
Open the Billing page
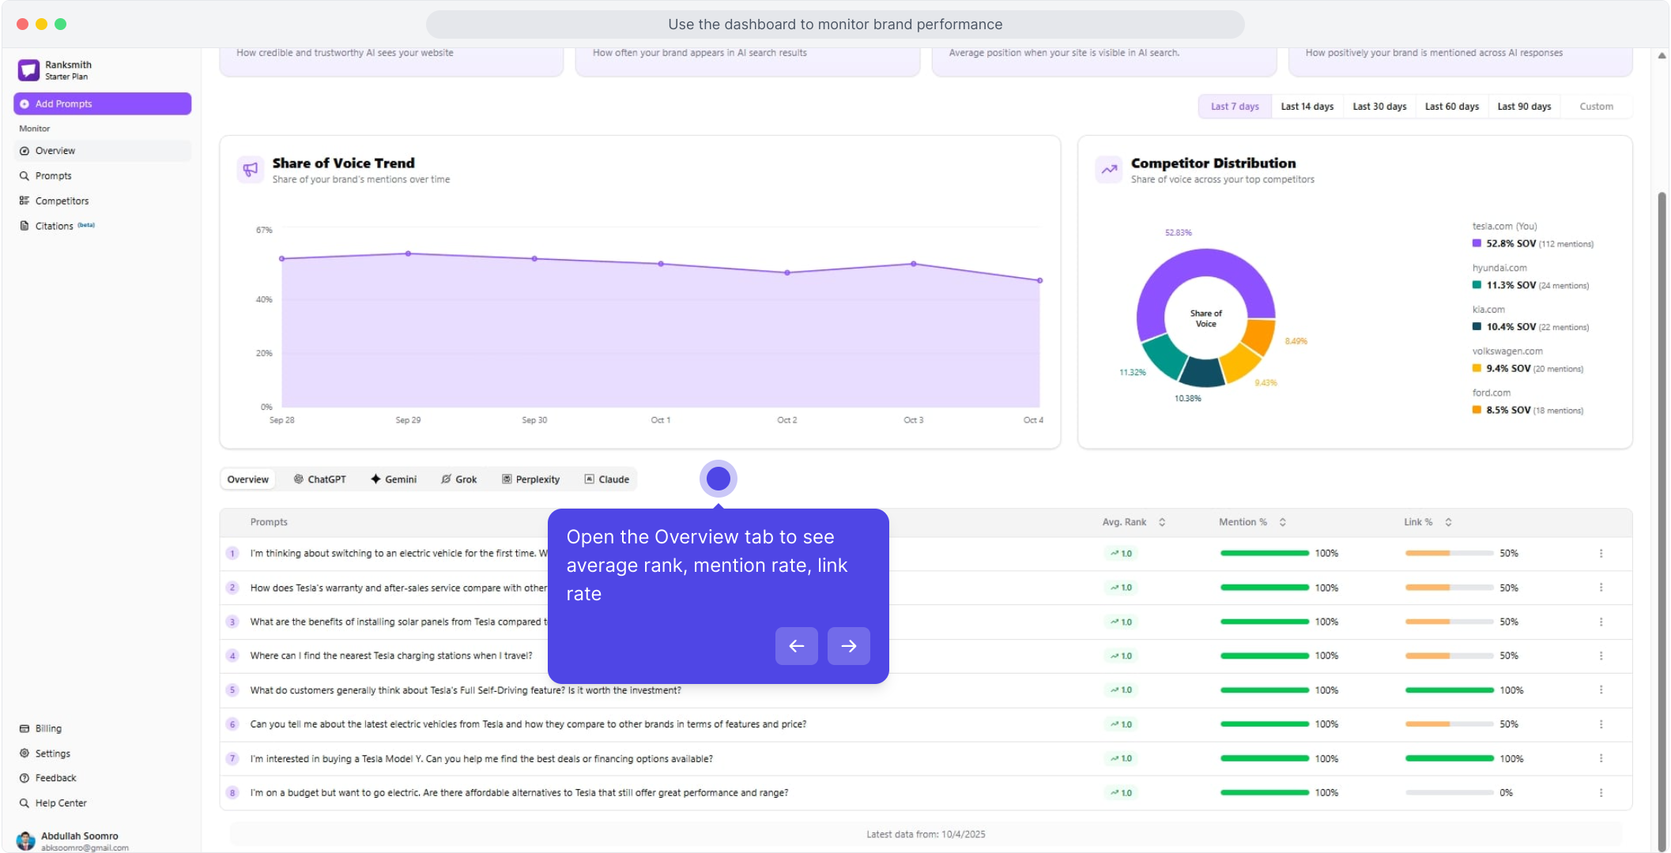click(48, 729)
